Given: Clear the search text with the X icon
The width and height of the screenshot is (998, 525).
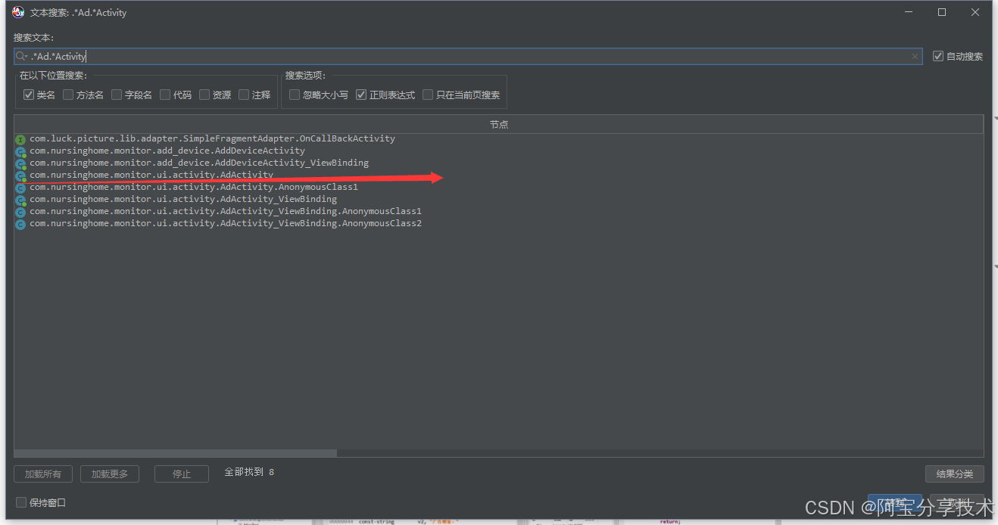Looking at the screenshot, I should 915,57.
